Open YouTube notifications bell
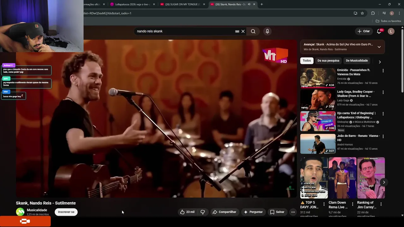The image size is (404, 227). click(379, 31)
